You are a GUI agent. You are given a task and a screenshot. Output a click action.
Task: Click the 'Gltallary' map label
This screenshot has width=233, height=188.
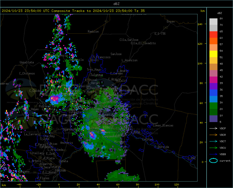(37, 153)
